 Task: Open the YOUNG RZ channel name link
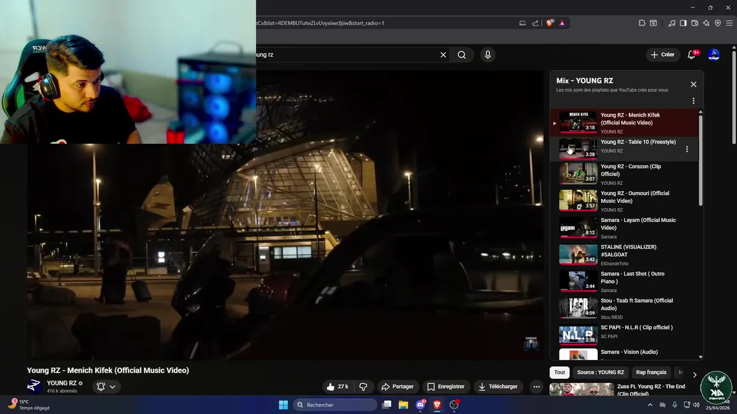[x=62, y=383]
